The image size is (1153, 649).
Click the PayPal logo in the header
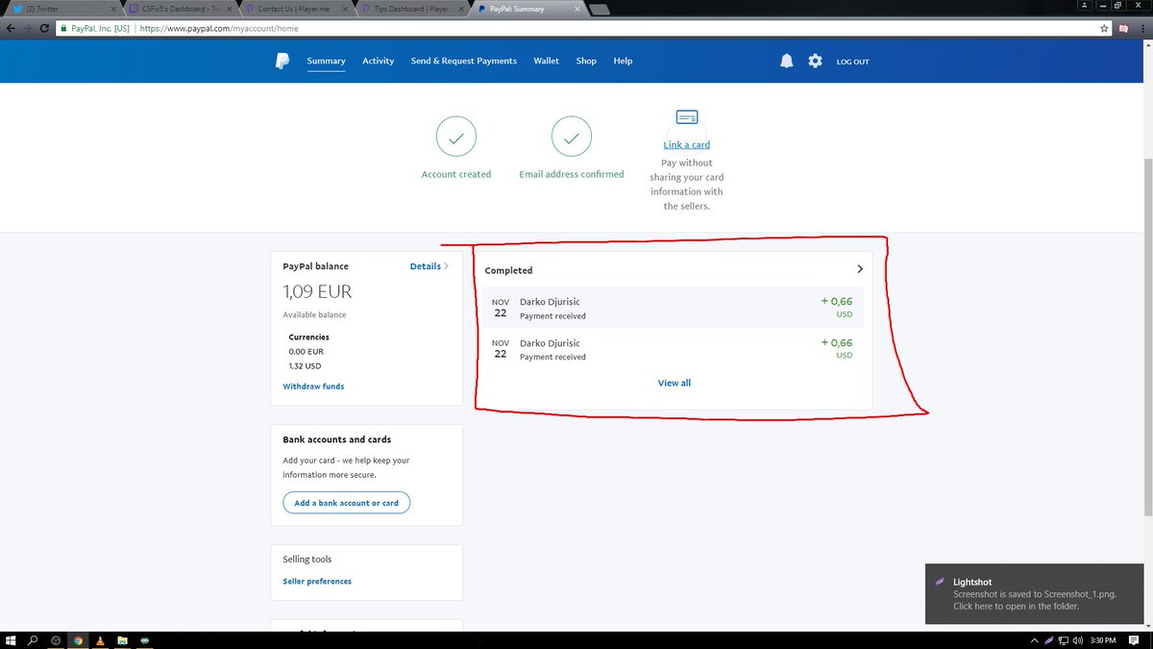pyautogui.click(x=282, y=61)
